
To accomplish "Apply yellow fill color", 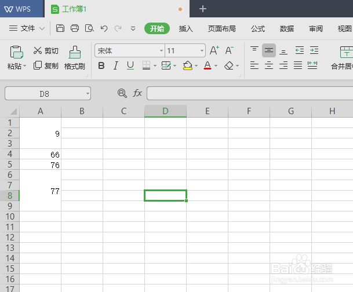I will pos(188,65).
